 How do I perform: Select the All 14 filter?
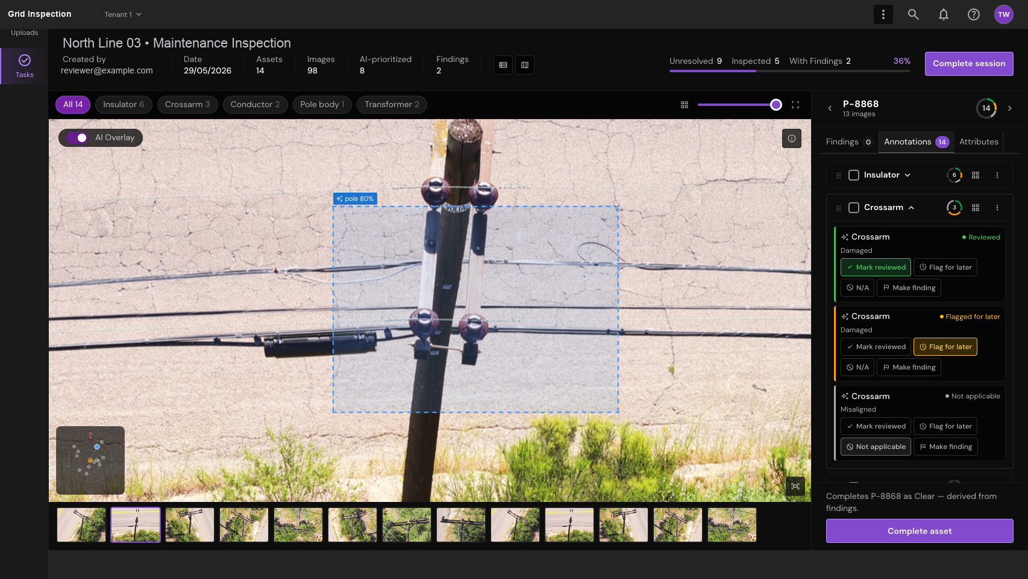coord(73,105)
